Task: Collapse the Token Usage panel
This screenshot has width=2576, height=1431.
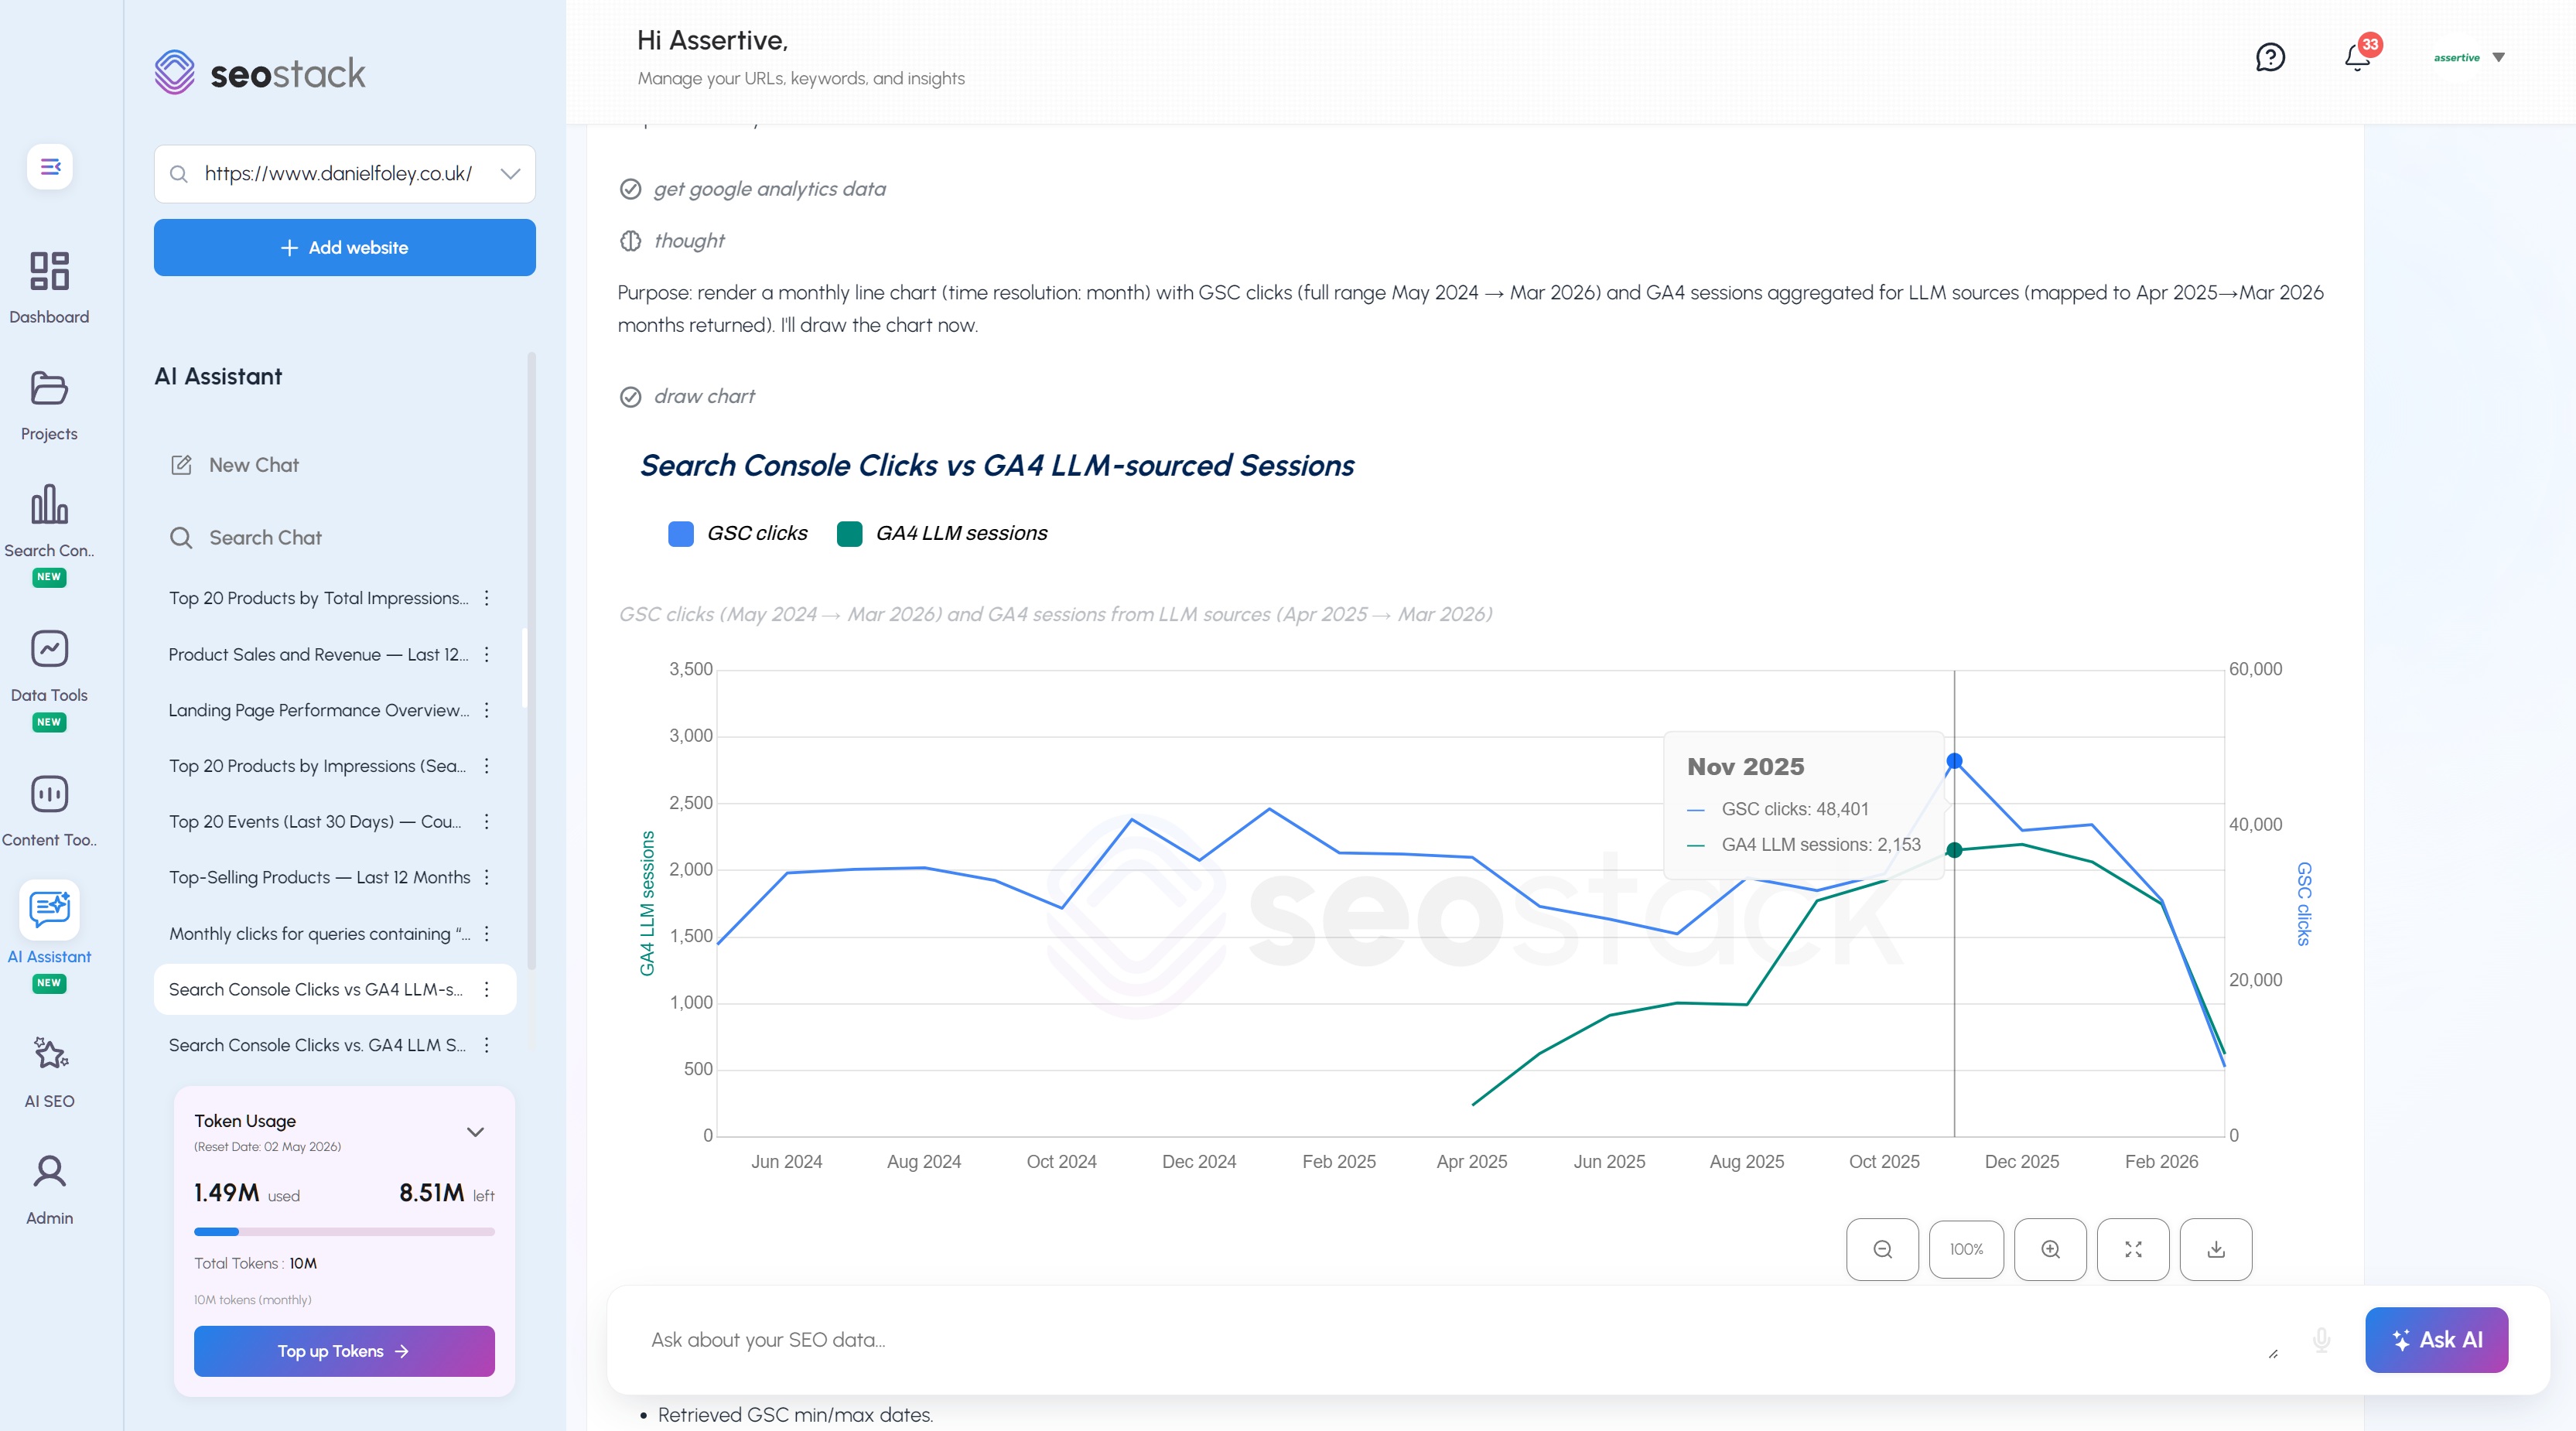Action: [x=476, y=1131]
